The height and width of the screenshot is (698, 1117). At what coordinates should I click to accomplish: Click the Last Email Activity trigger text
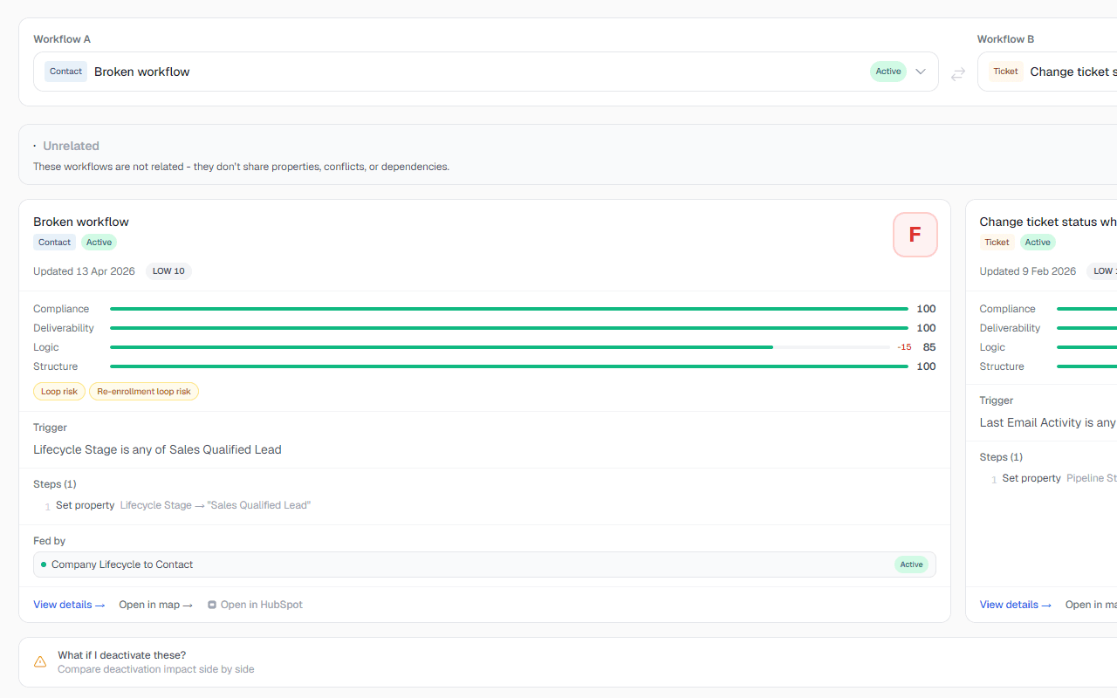click(1048, 422)
